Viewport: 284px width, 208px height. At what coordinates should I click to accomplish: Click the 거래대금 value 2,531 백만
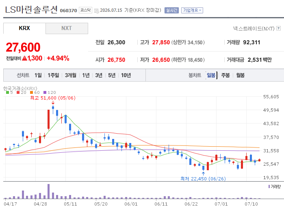(260, 60)
